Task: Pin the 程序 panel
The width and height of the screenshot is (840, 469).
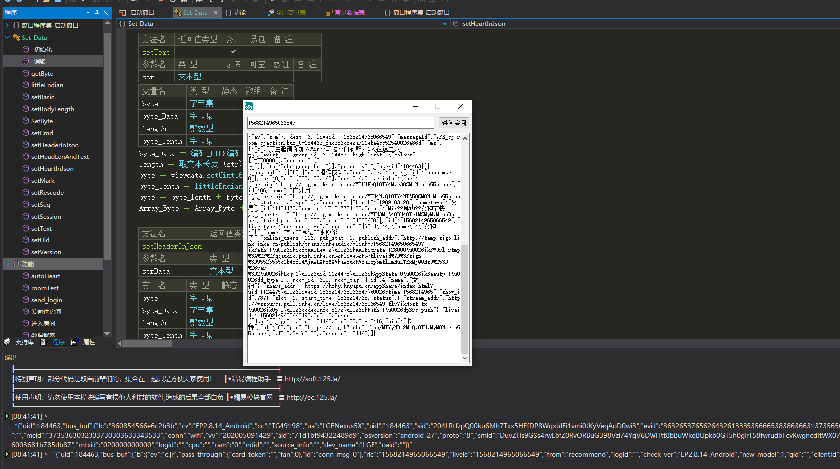Action: click(97, 13)
